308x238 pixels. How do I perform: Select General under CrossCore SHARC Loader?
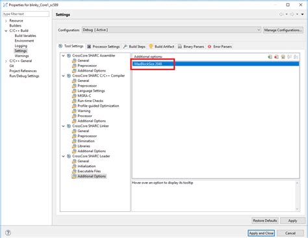[83, 161]
